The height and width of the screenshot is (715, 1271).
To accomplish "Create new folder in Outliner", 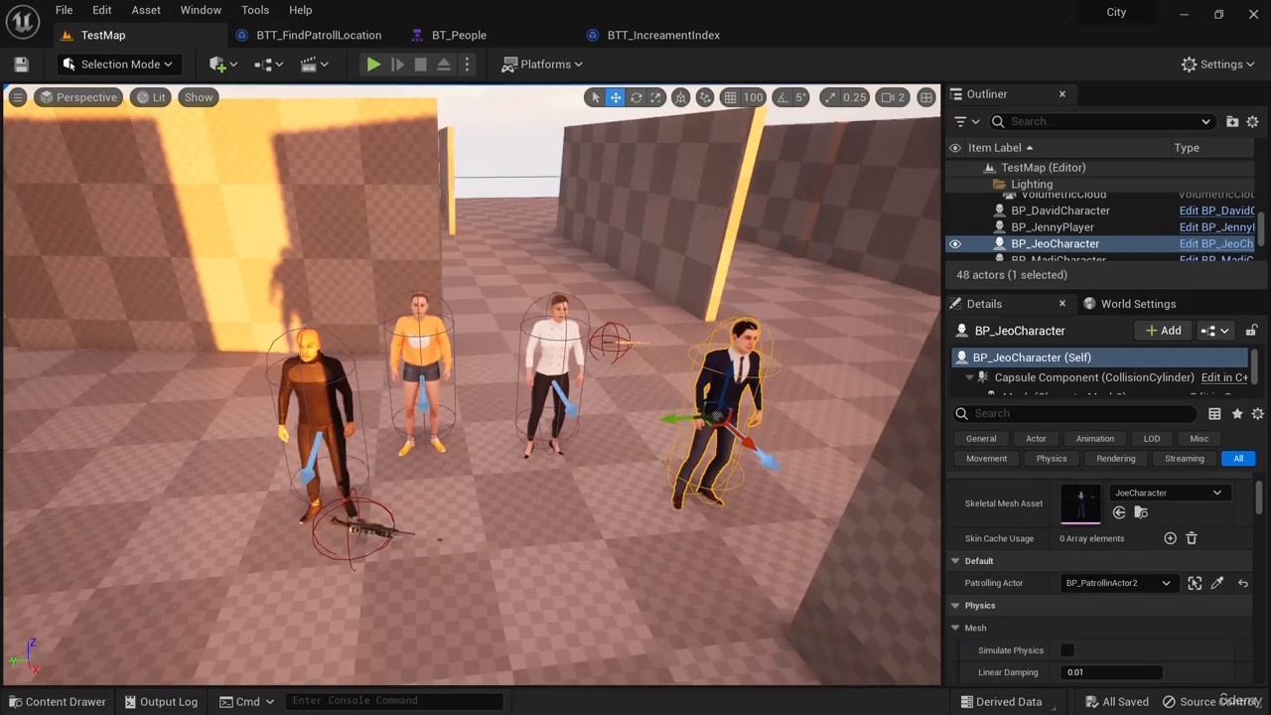I will click(1232, 121).
